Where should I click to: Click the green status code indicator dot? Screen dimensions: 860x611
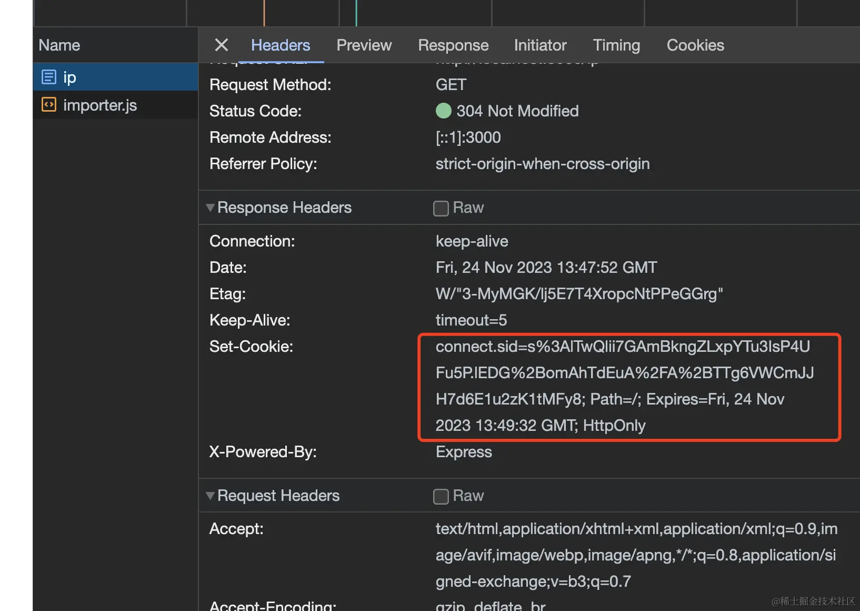pos(444,111)
